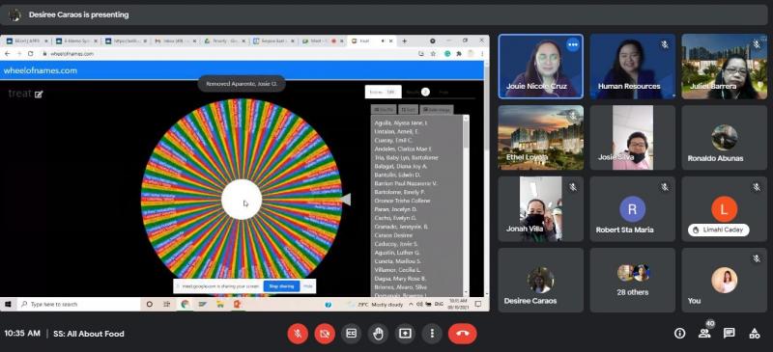
Task: Click the present now screen icon
Action: pos(405,334)
